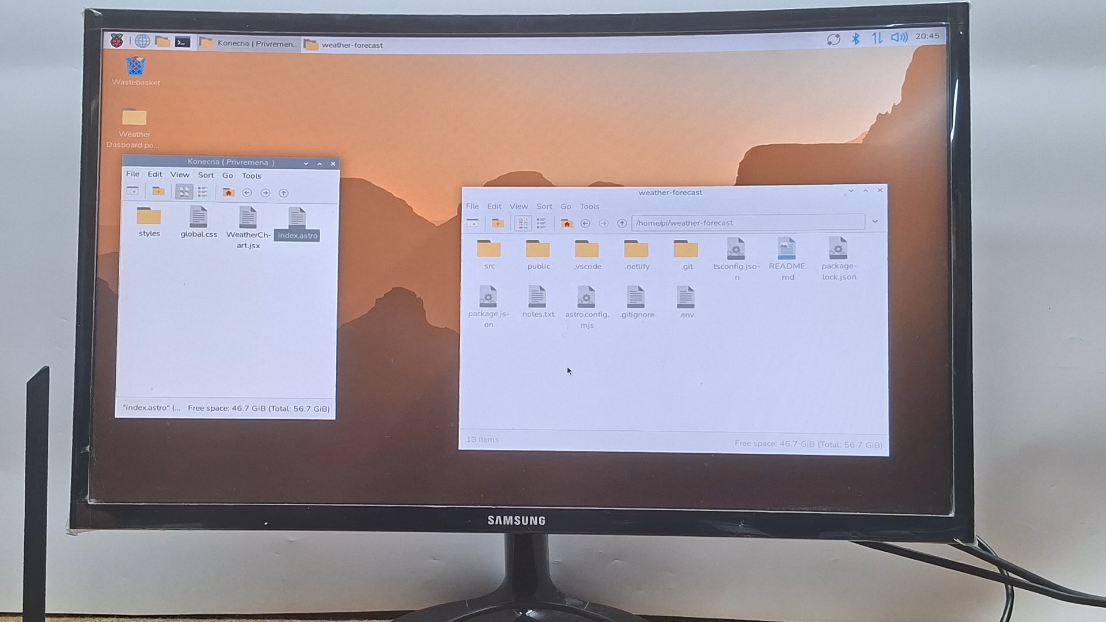The image size is (1106, 622).
Task: Open the web browser from taskbar
Action: click(142, 41)
